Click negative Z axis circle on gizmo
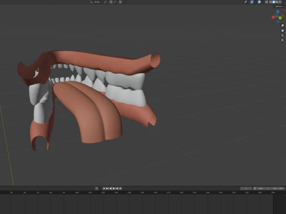Image resolution: width=286 pixels, height=214 pixels. (x=278, y=21)
